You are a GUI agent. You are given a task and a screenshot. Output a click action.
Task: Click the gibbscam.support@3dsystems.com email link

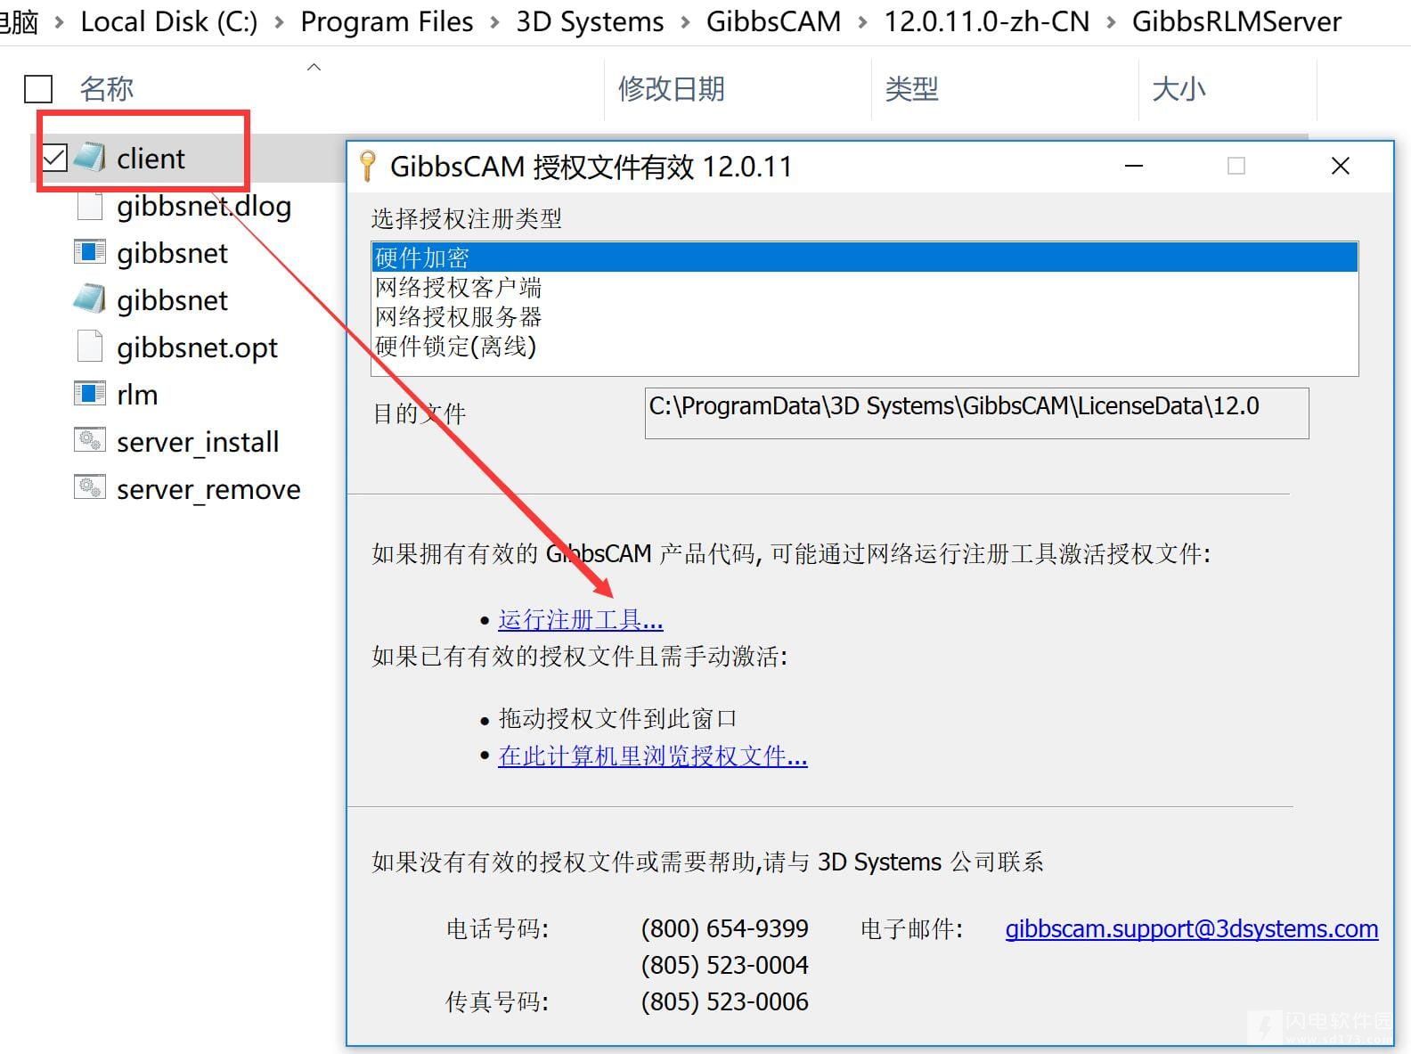click(x=1192, y=928)
